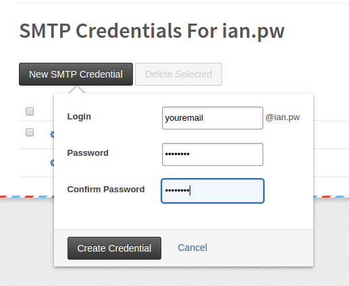Click the grey popover footer beside Cancel
Image resolution: width=349 pixels, height=286 pixels.
259,248
